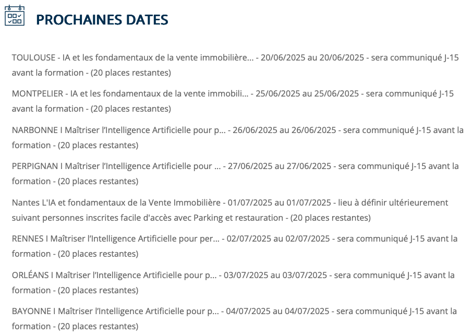Open the NARBONNE 26/06/2025 training entry
472x335 pixels.
click(x=237, y=138)
